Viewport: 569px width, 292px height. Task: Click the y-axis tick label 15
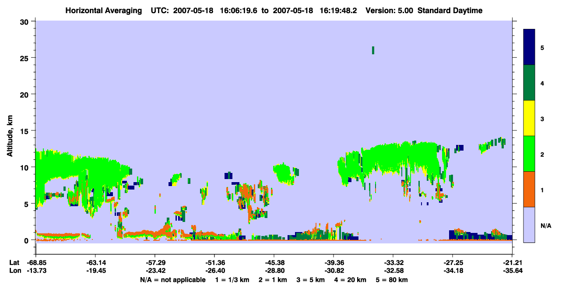[x=25, y=131]
